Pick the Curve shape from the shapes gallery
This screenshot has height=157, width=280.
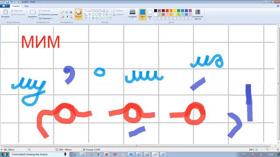90,11
